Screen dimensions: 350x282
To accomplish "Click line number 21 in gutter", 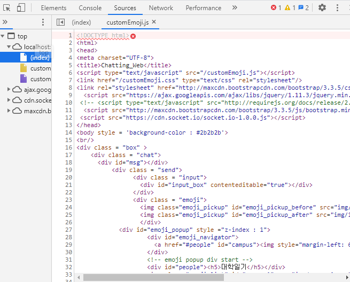I will pyautogui.click(x=69, y=185).
